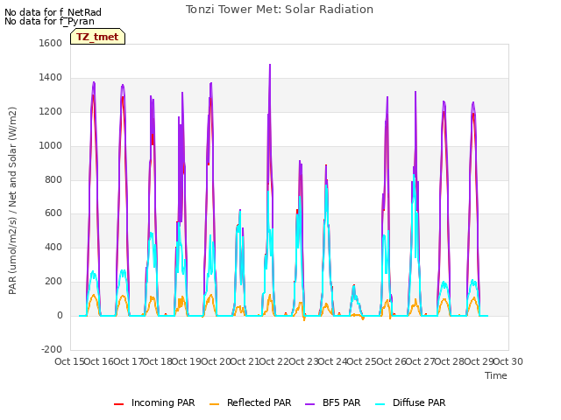Click the 600 y-axis tick label
This screenshot has height=420, width=561.
[53, 213]
